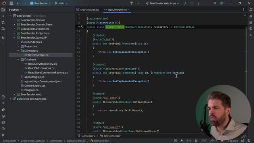Screen dimensions: 254x143
Task: Open the build options dropdown arrow
Action: 138,3
